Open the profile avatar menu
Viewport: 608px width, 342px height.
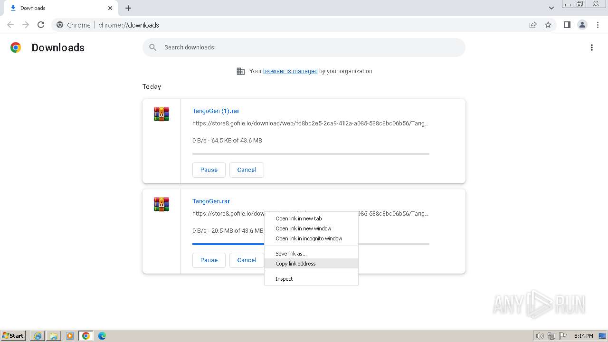tap(582, 25)
